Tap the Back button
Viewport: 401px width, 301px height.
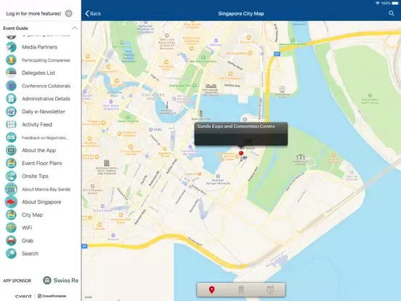click(x=93, y=14)
